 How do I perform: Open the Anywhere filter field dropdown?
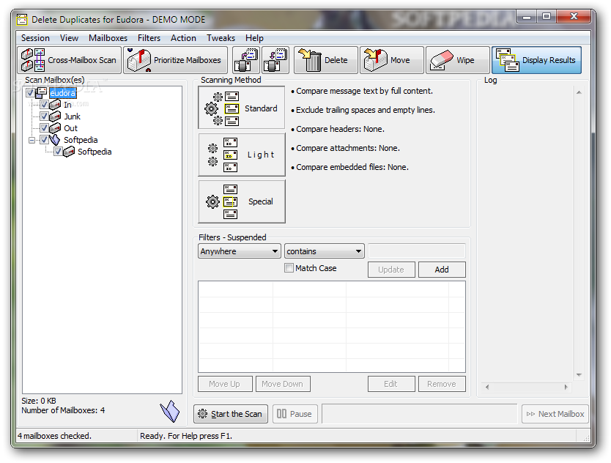[x=239, y=251]
